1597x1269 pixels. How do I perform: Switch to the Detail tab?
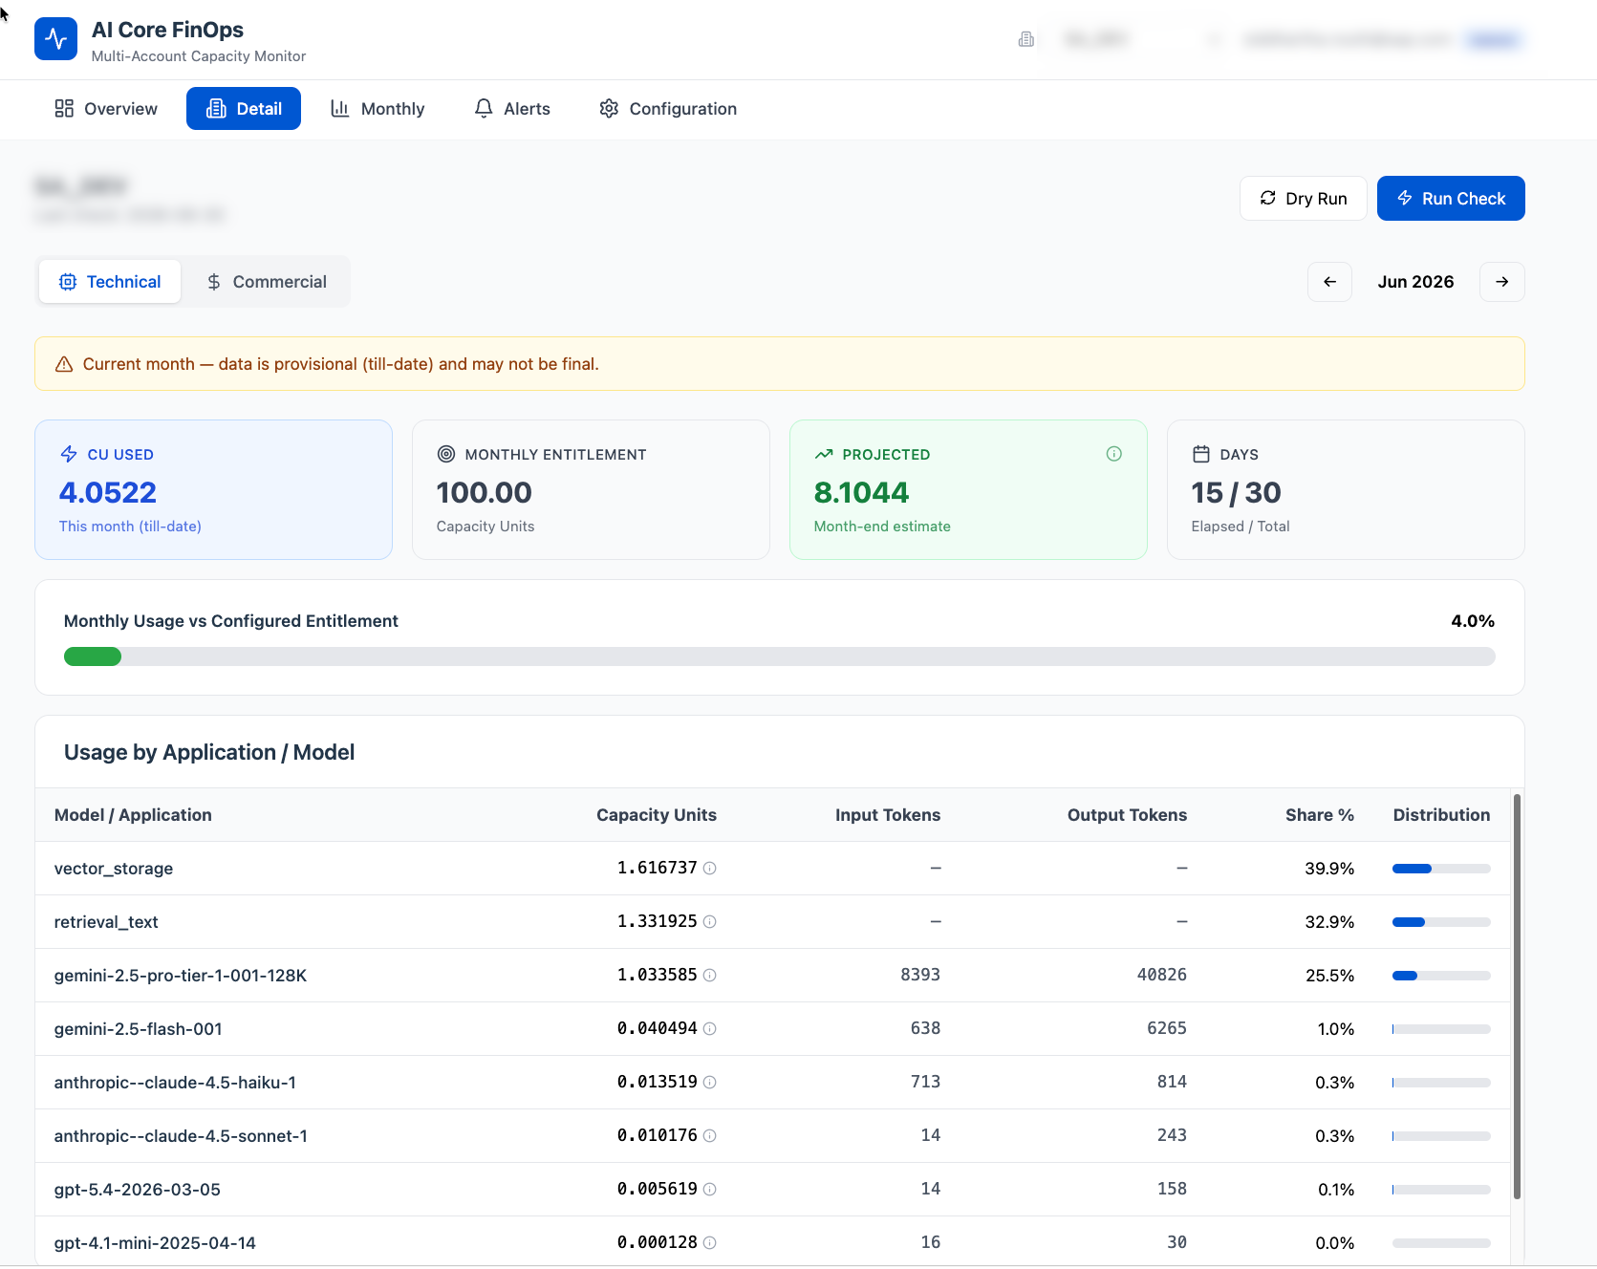pyautogui.click(x=244, y=109)
